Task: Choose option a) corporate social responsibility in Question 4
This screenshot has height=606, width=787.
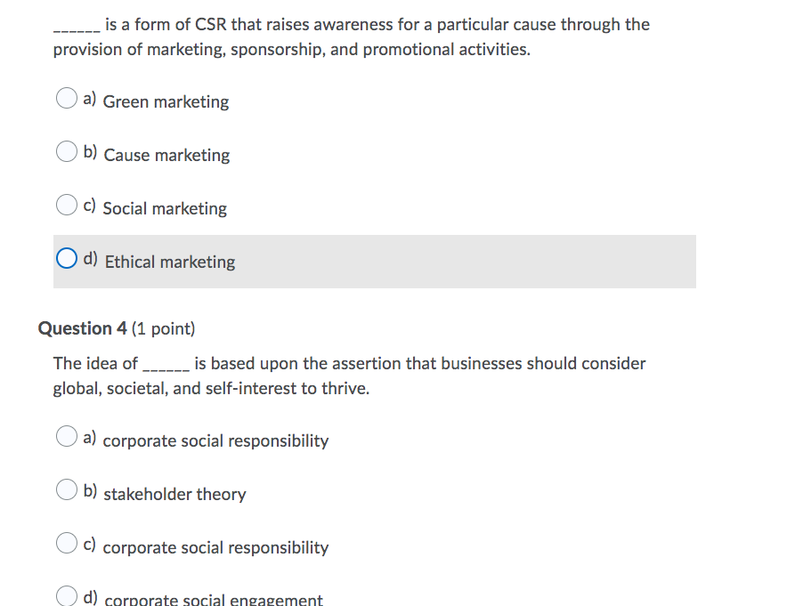Action: tap(66, 436)
